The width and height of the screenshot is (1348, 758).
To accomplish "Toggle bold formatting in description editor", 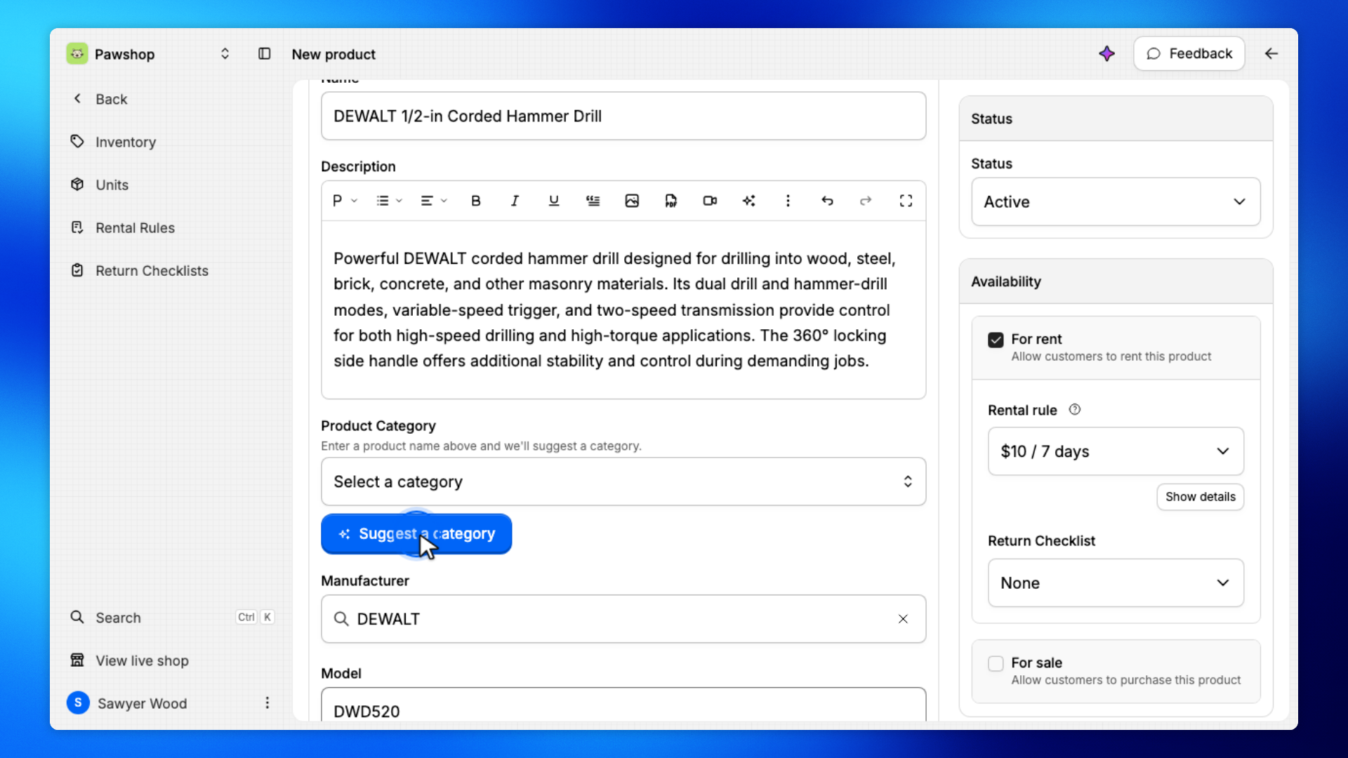I will tap(476, 201).
